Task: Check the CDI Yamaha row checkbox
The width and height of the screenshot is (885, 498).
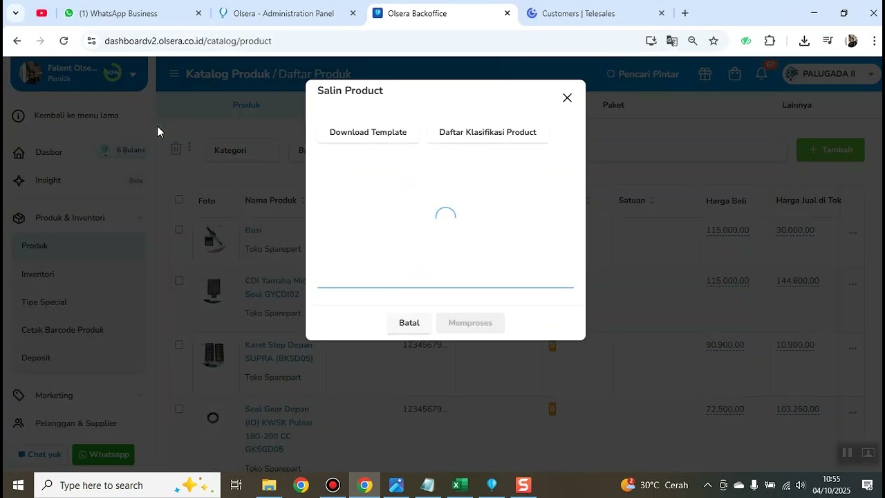Action: tap(179, 281)
